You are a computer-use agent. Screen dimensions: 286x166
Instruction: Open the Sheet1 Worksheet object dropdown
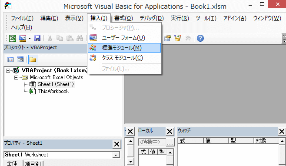click(116, 155)
